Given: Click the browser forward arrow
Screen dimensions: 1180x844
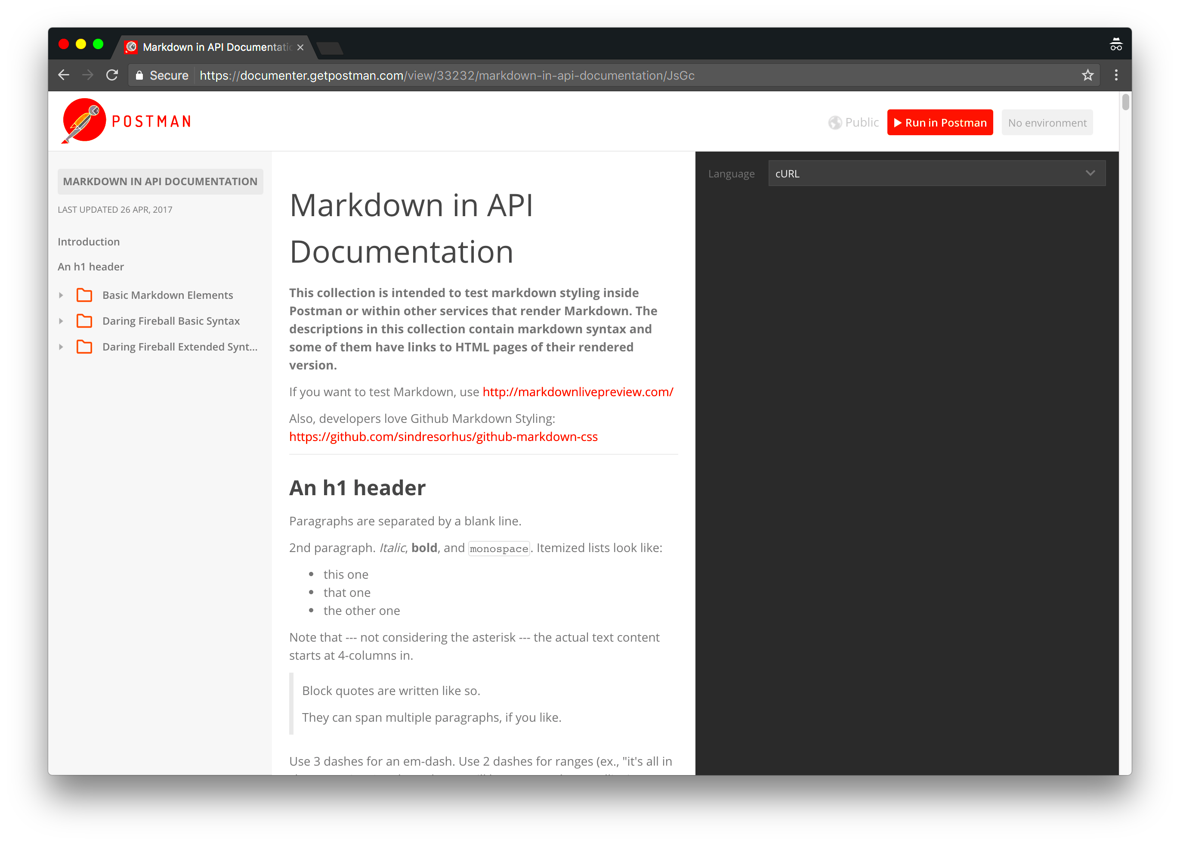Looking at the screenshot, I should (x=88, y=75).
